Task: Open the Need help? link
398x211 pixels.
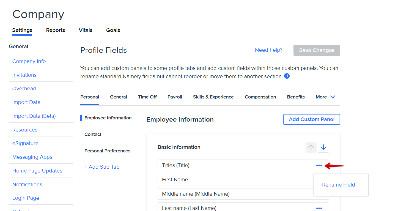Action: (268, 50)
